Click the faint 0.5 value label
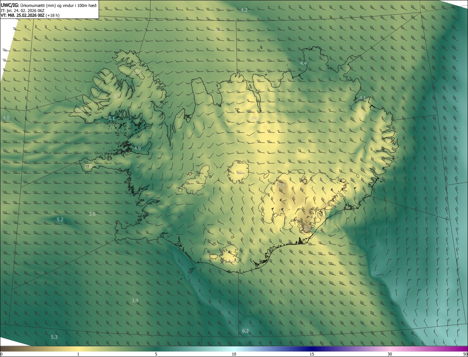 (x=307, y=229)
